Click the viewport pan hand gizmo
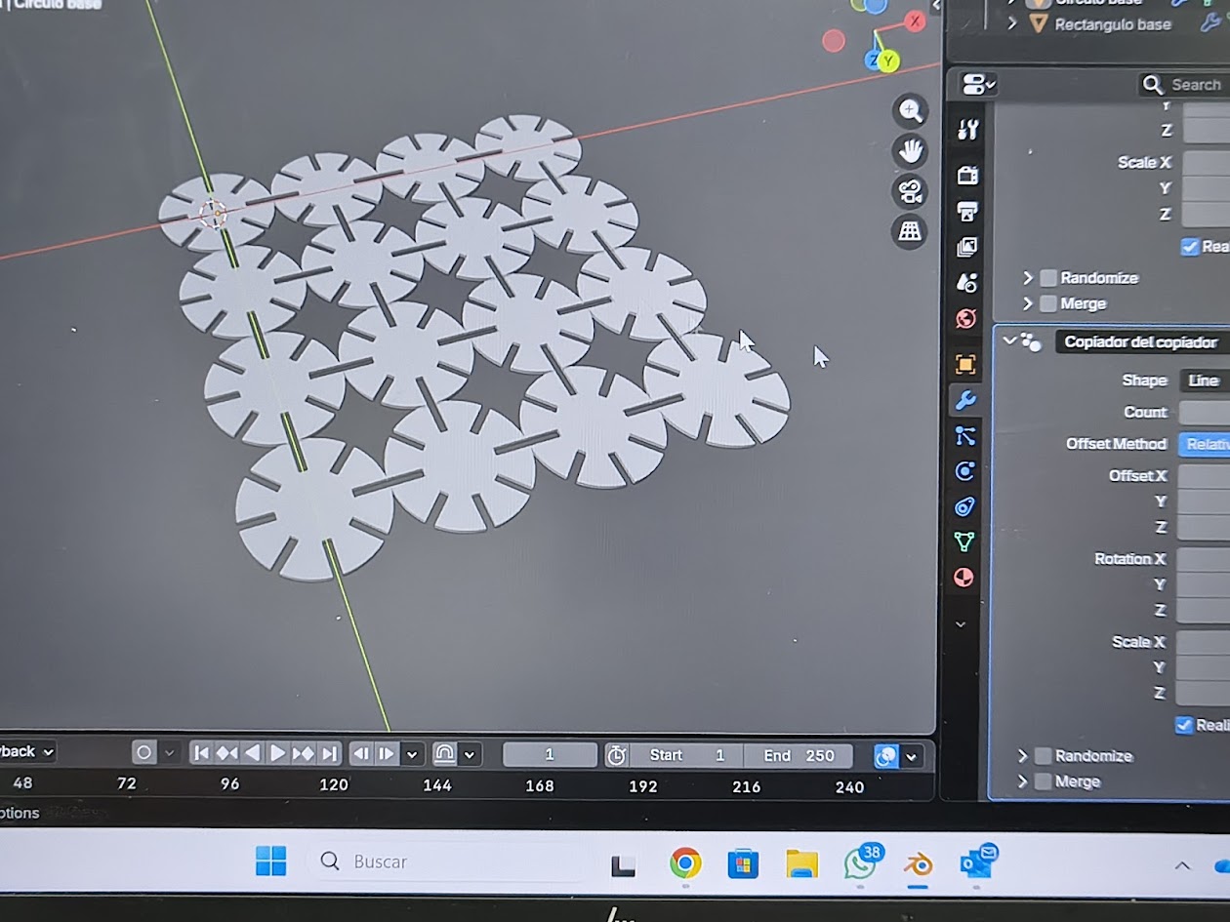The height and width of the screenshot is (922, 1230). click(x=911, y=150)
